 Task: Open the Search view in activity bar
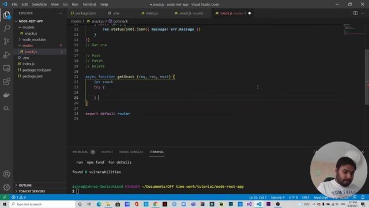click(x=6, y=28)
